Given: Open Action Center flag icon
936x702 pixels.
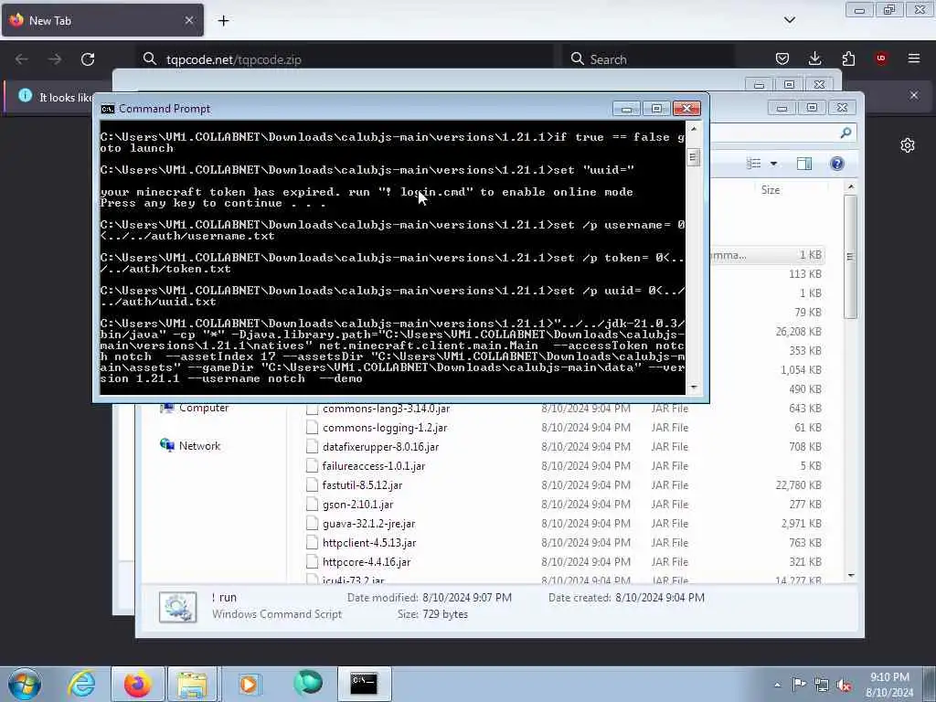Looking at the screenshot, I should [799, 685].
